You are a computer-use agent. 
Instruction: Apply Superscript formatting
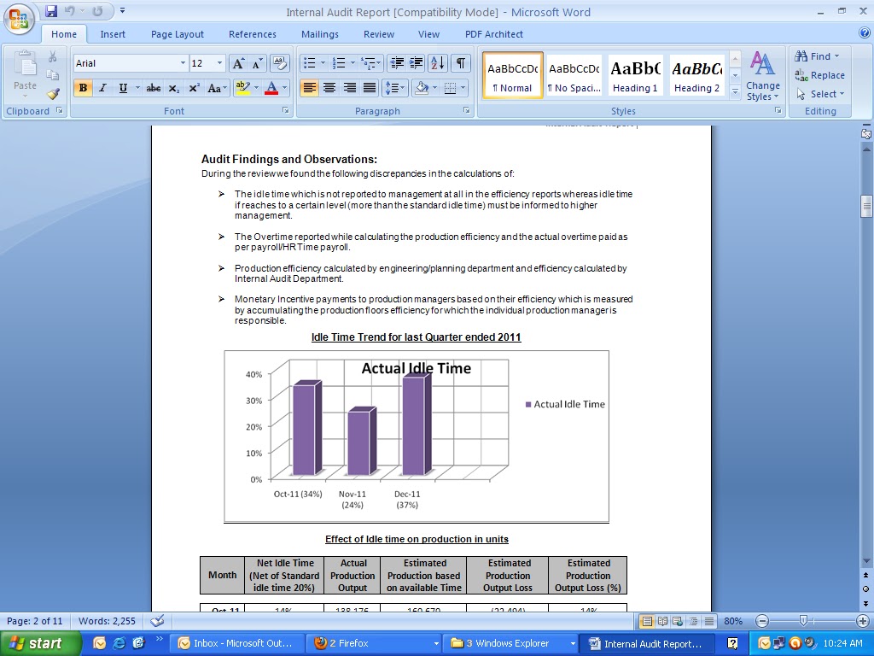coord(194,88)
